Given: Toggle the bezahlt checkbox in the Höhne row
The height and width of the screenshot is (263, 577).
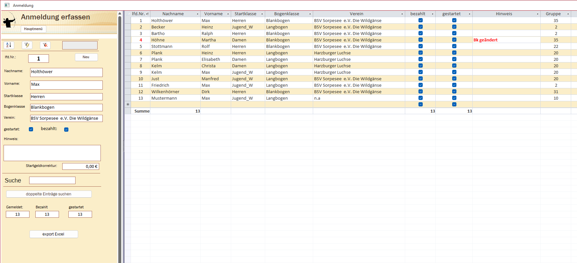Looking at the screenshot, I should [420, 40].
